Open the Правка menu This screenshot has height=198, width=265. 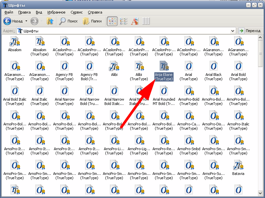coord(24,12)
